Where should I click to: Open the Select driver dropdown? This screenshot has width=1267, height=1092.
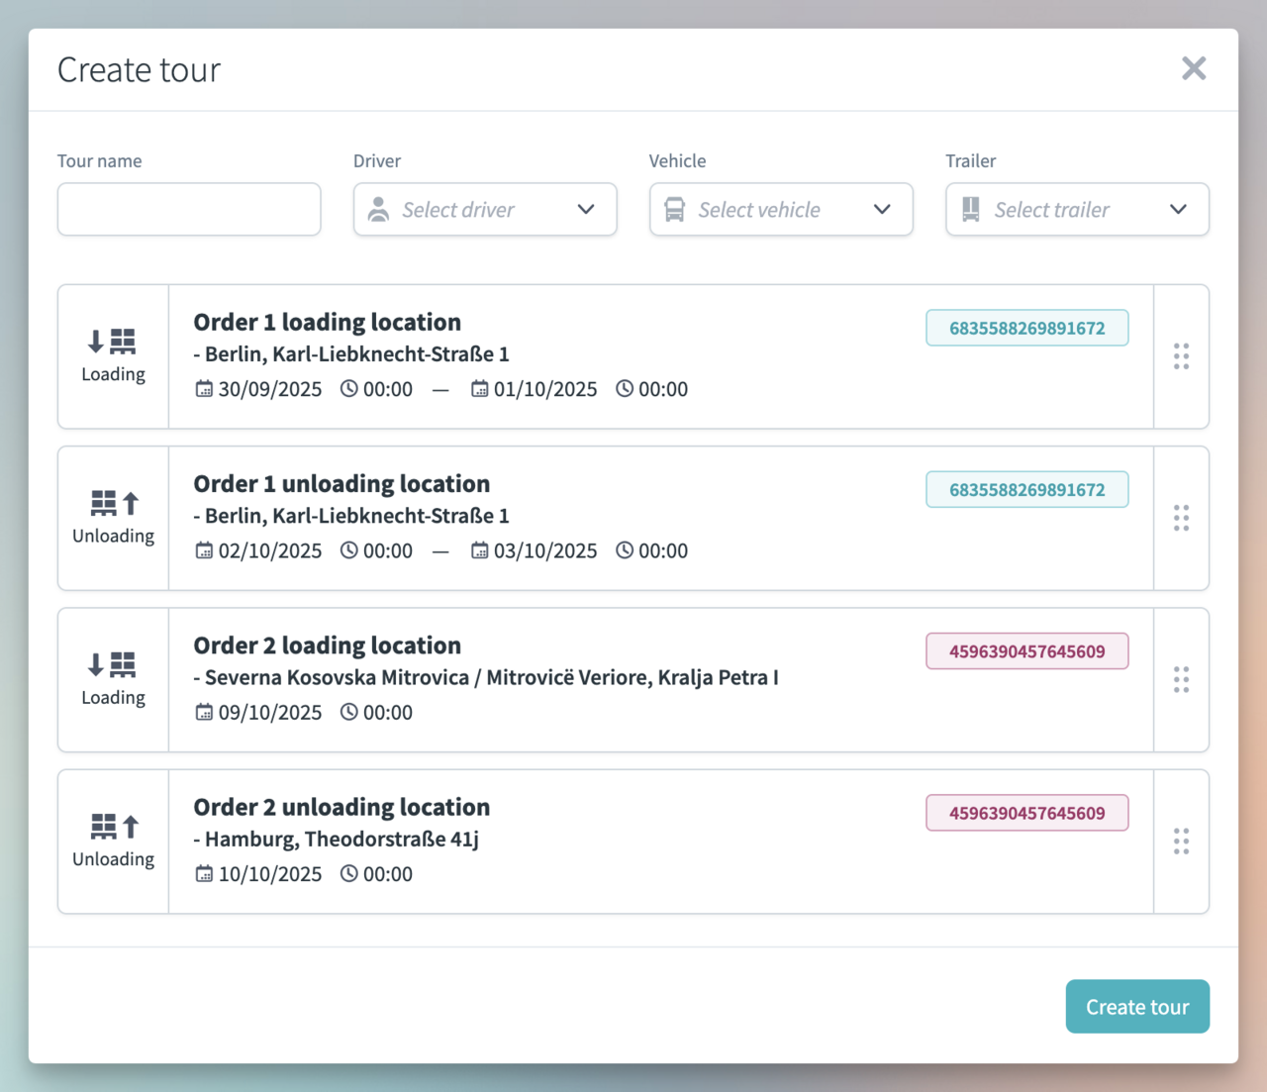click(x=485, y=209)
